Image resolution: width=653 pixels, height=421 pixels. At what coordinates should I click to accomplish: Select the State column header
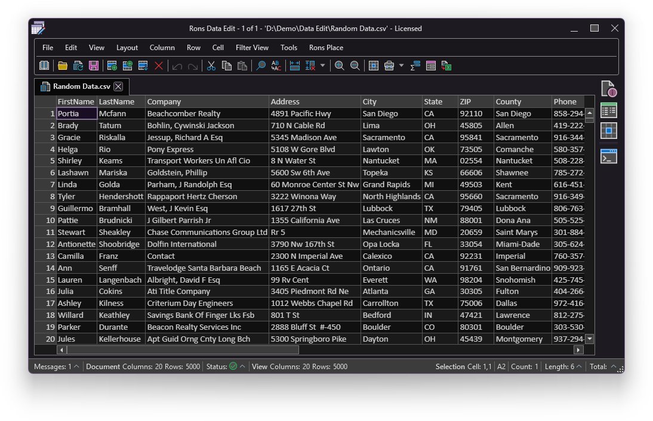click(x=440, y=101)
